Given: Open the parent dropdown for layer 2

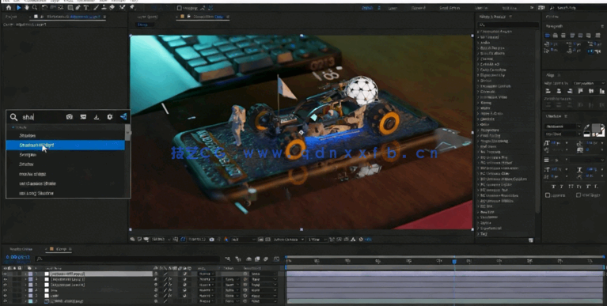Looking at the screenshot, I should (x=264, y=279).
